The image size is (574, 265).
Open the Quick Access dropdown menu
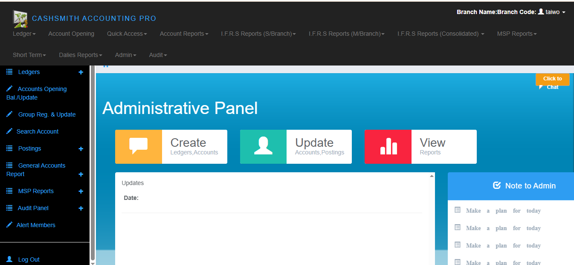pos(127,34)
